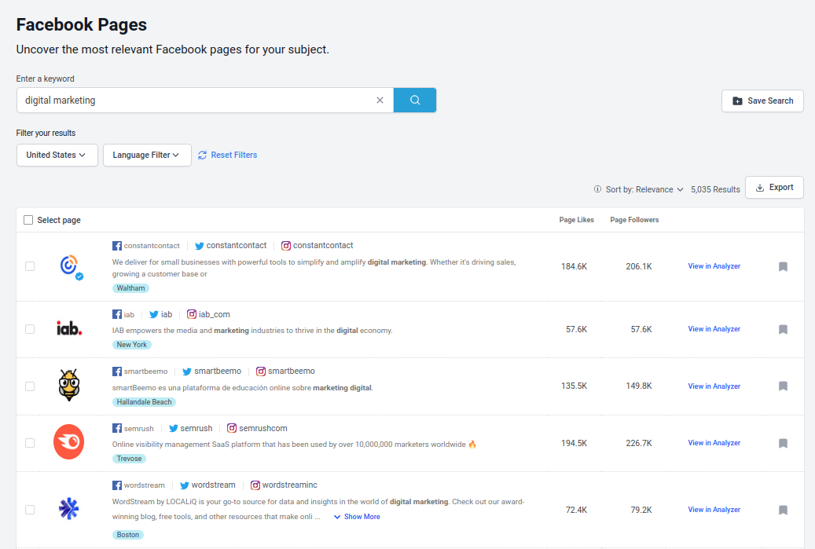Click the sort info icon
Image resolution: width=815 pixels, height=549 pixels.
point(598,189)
